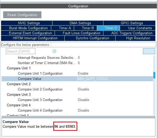Open Compare Unit 3 Configuration Disable dropdown
The height and width of the screenshot is (138, 158).
tap(83, 100)
